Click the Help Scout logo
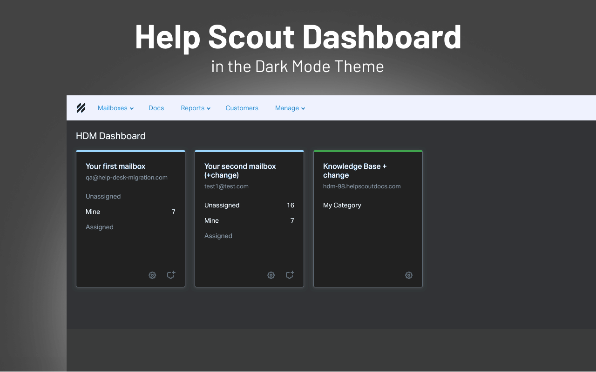Viewport: 596px width, 372px height. point(81,107)
